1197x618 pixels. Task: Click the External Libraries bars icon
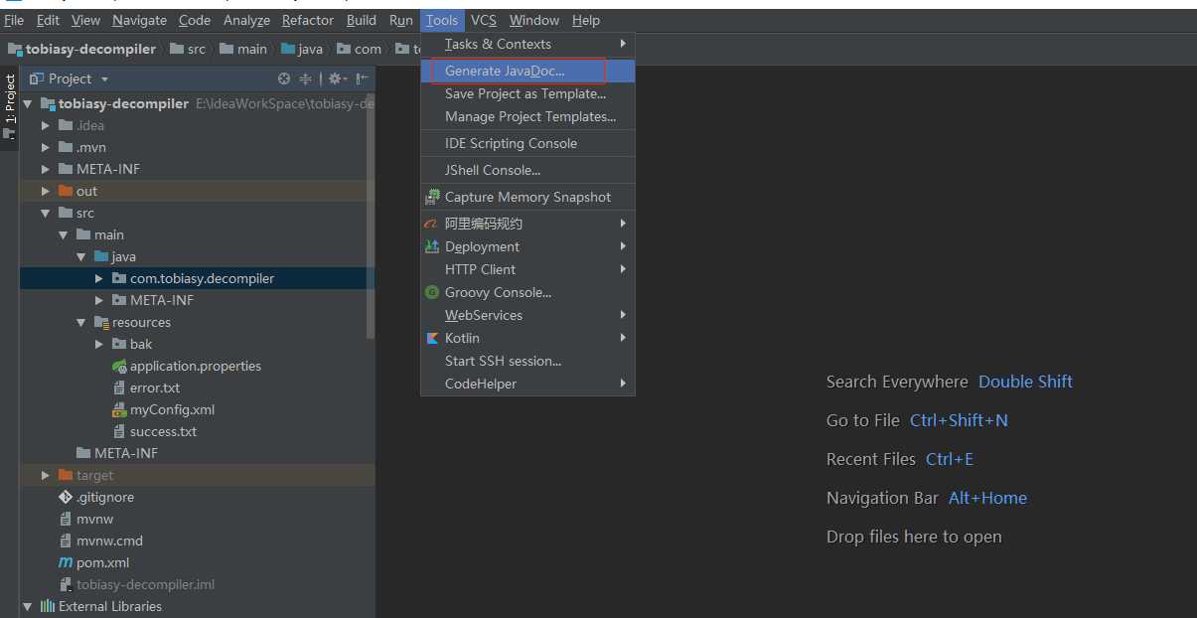(x=47, y=606)
